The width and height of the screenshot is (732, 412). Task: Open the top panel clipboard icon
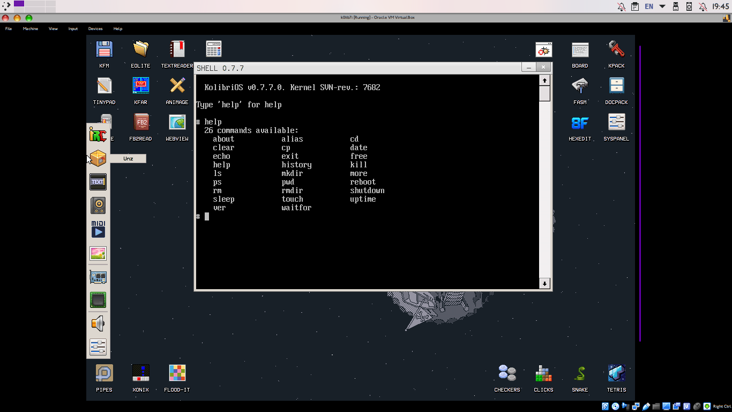coord(635,6)
